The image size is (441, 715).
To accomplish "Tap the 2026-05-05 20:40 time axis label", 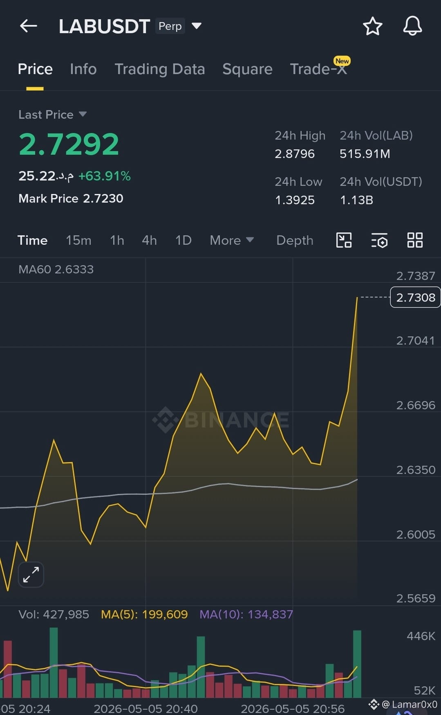I will coord(146,708).
